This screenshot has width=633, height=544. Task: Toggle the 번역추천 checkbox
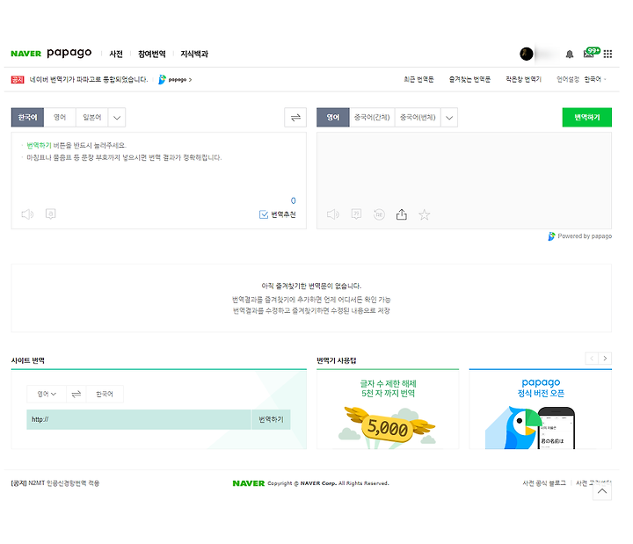pyautogui.click(x=263, y=214)
